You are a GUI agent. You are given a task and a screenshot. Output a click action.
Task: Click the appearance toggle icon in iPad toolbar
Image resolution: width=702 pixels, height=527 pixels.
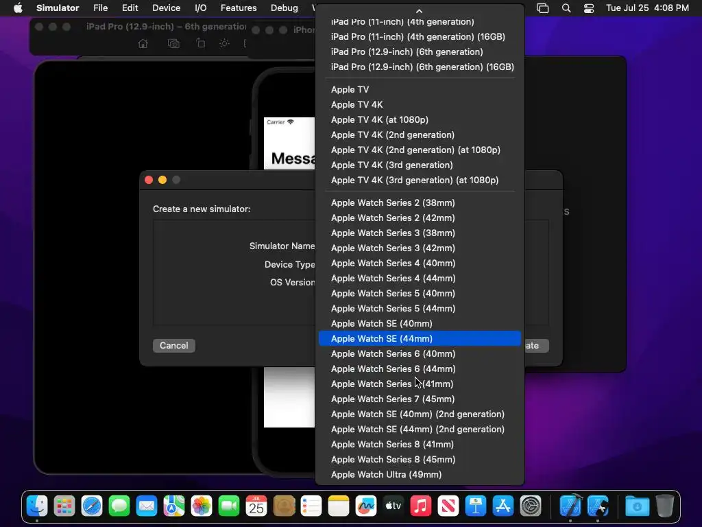(225, 43)
